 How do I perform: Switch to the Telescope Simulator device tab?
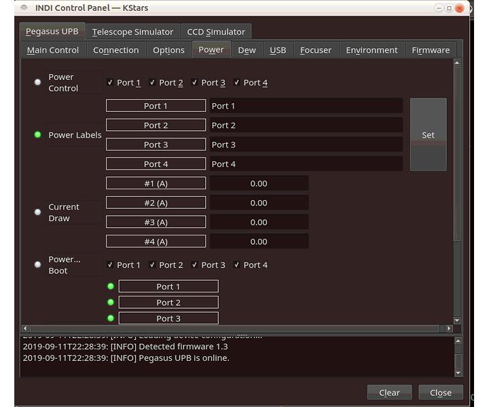click(x=133, y=32)
